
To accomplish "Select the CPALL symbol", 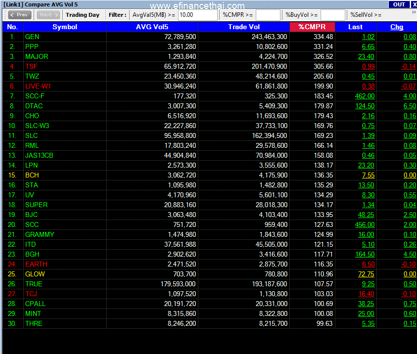I will point(36,304).
